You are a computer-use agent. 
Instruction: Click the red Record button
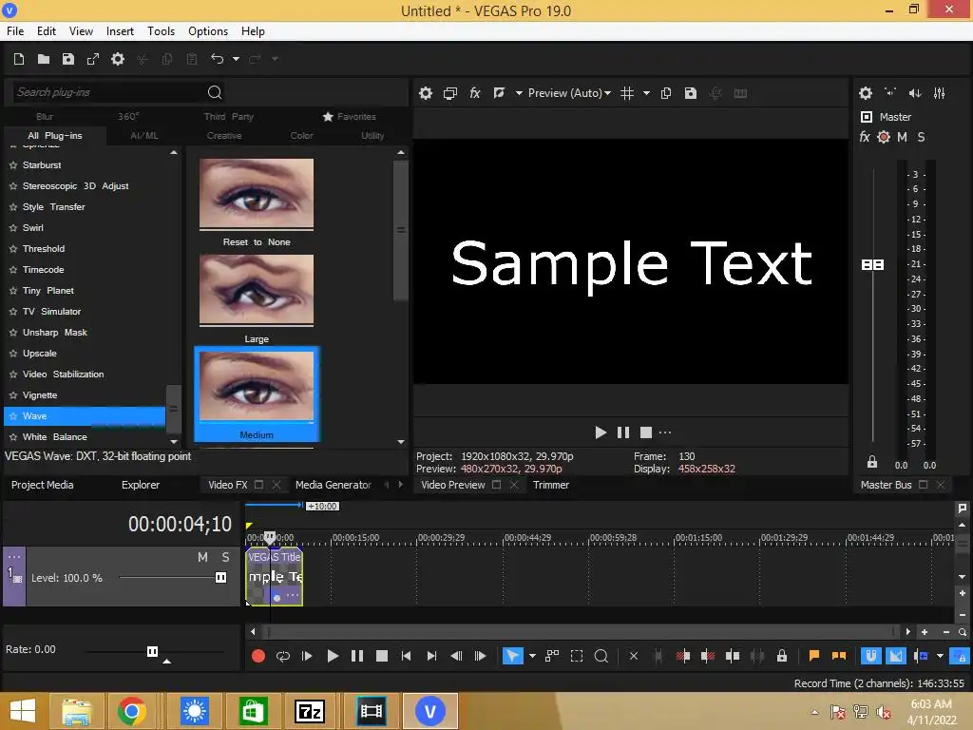(x=258, y=656)
